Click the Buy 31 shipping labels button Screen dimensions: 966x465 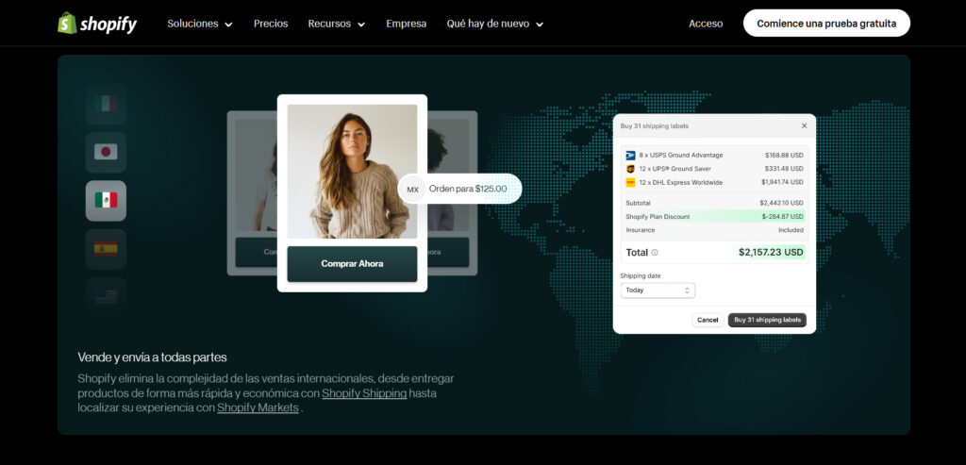point(767,321)
